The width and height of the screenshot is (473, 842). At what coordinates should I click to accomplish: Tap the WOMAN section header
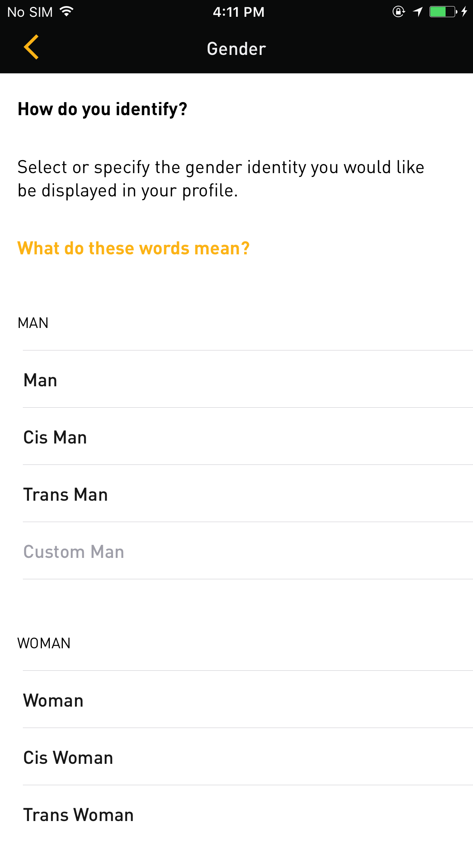[44, 643]
